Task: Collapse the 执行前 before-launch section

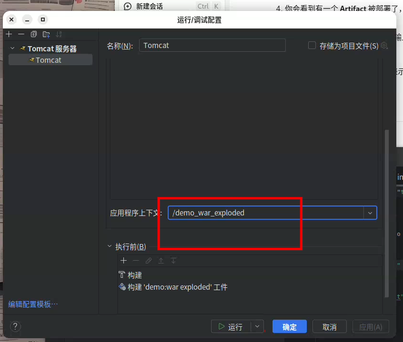Action: pos(110,246)
